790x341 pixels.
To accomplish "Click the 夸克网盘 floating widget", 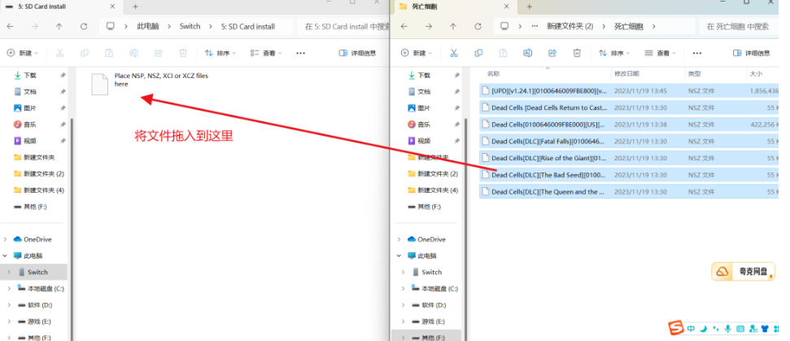I will [x=744, y=272].
